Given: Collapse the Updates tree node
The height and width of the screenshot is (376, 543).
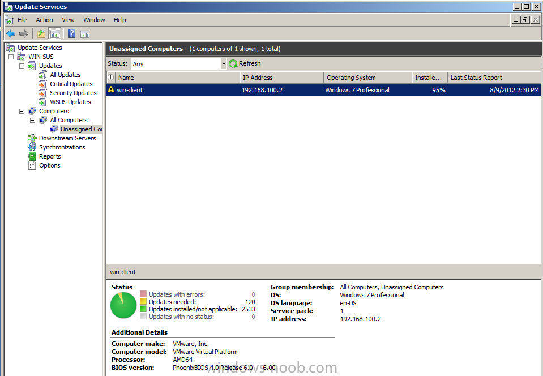Looking at the screenshot, I should (22, 66).
